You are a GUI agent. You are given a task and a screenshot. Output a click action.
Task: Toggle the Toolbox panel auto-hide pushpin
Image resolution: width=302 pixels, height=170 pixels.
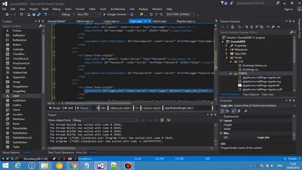[x=39, y=21]
